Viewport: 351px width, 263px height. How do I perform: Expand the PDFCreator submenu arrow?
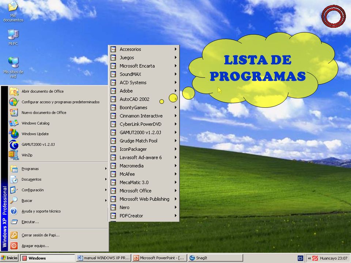176,216
